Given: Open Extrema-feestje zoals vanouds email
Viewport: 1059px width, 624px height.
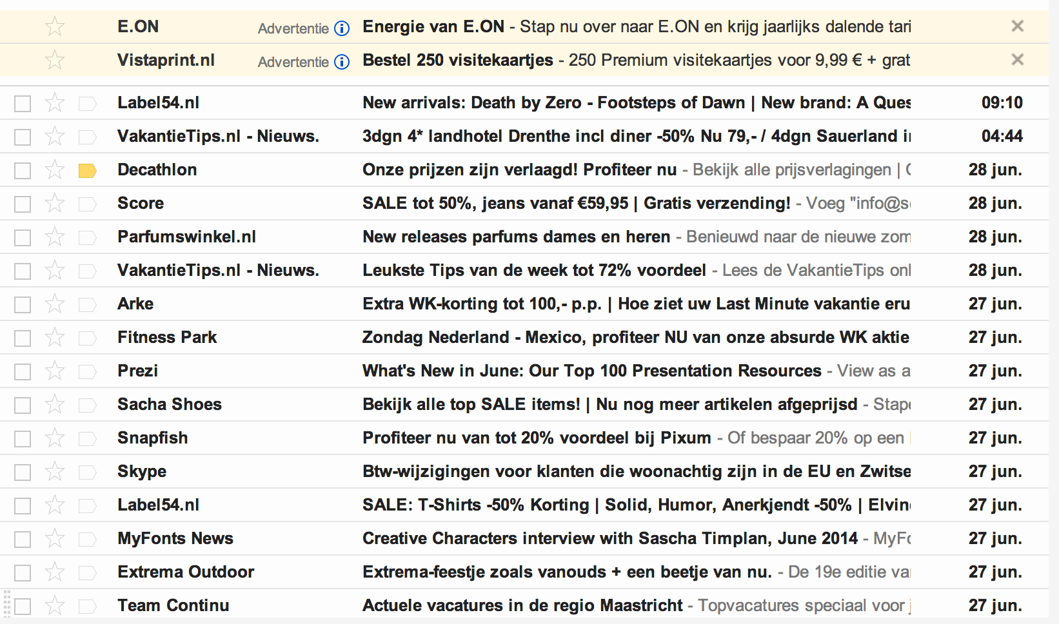Looking at the screenshot, I should pos(637,572).
